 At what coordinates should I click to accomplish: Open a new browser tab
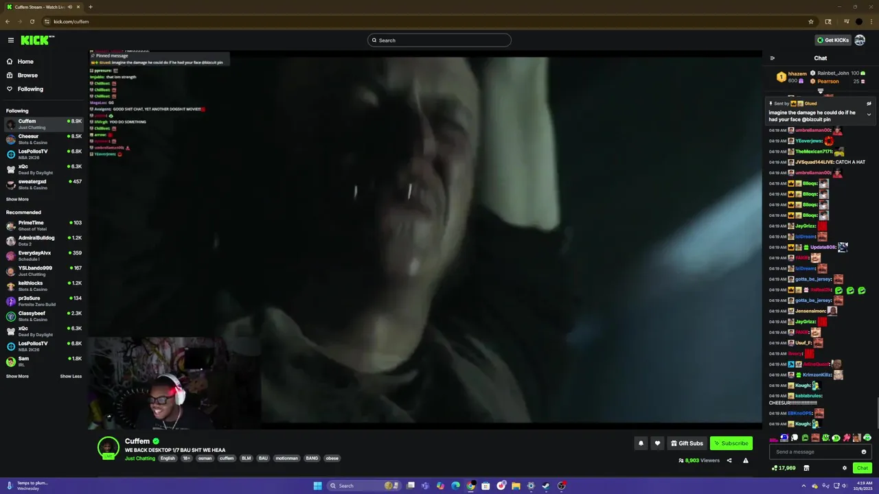coord(90,7)
